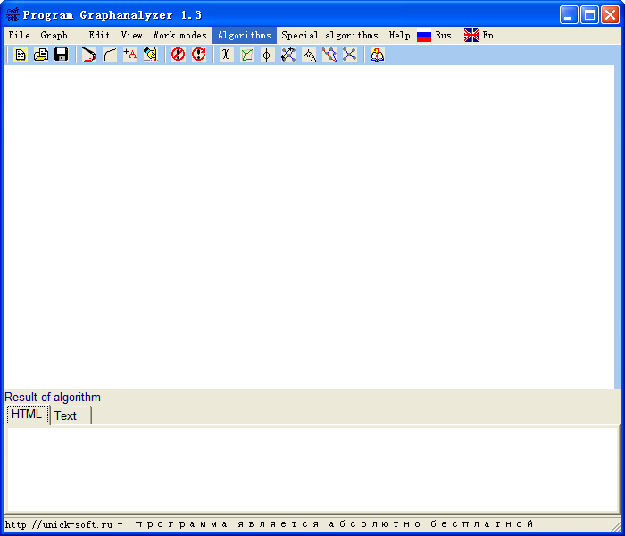The height and width of the screenshot is (536, 625).
Task: Open the Special algorithms menu
Action: [329, 35]
